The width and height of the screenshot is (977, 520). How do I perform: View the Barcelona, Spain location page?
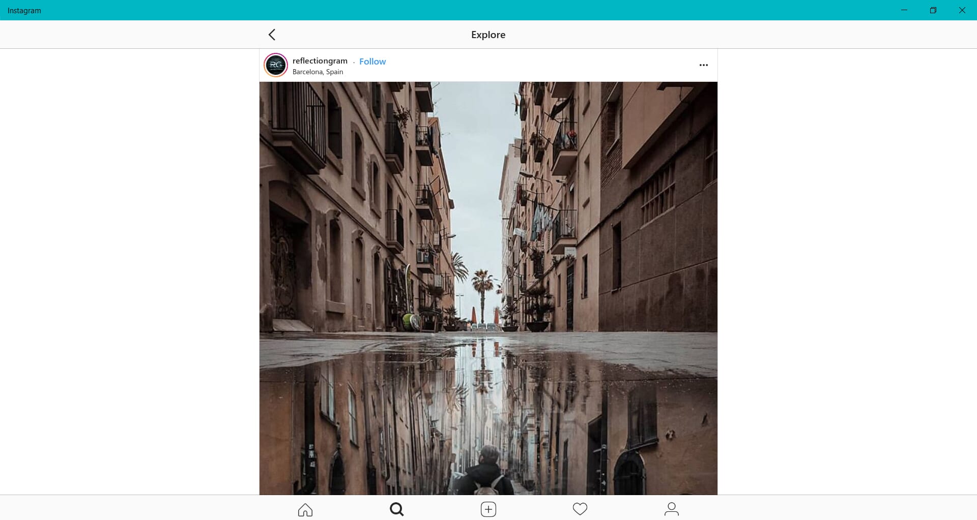click(x=318, y=72)
